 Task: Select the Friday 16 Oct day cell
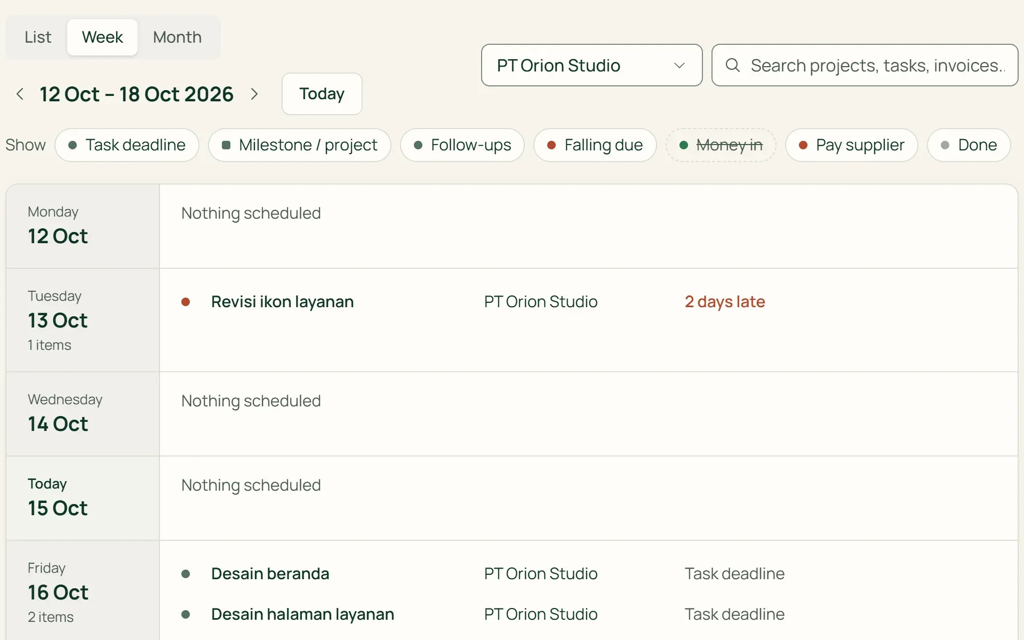coord(83,590)
